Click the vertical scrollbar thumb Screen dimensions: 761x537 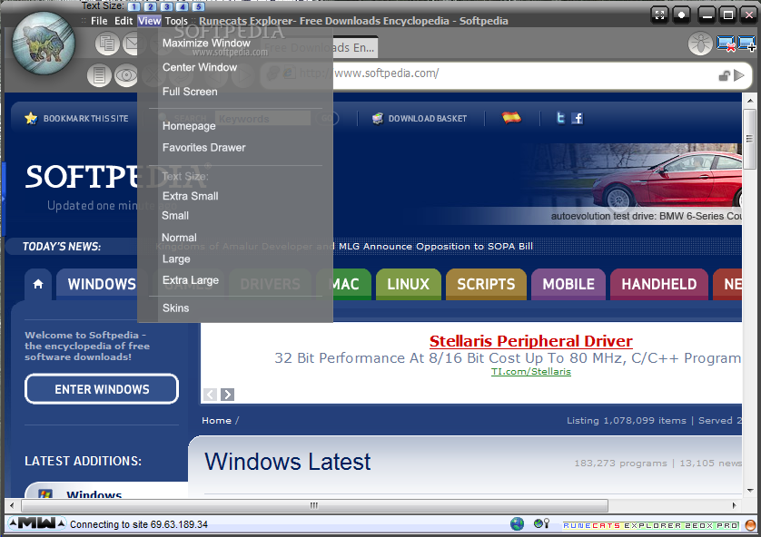[750, 139]
